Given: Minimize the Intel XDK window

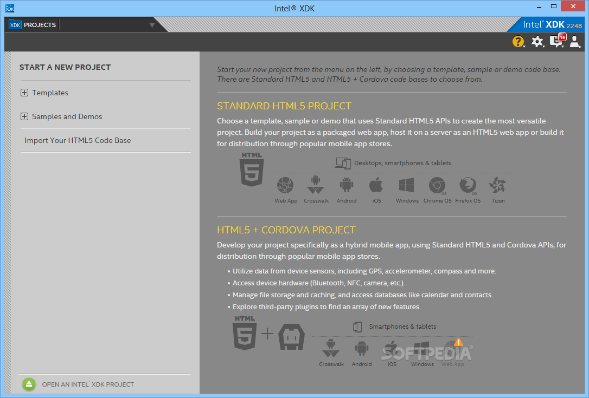Looking at the screenshot, I should click(539, 7).
